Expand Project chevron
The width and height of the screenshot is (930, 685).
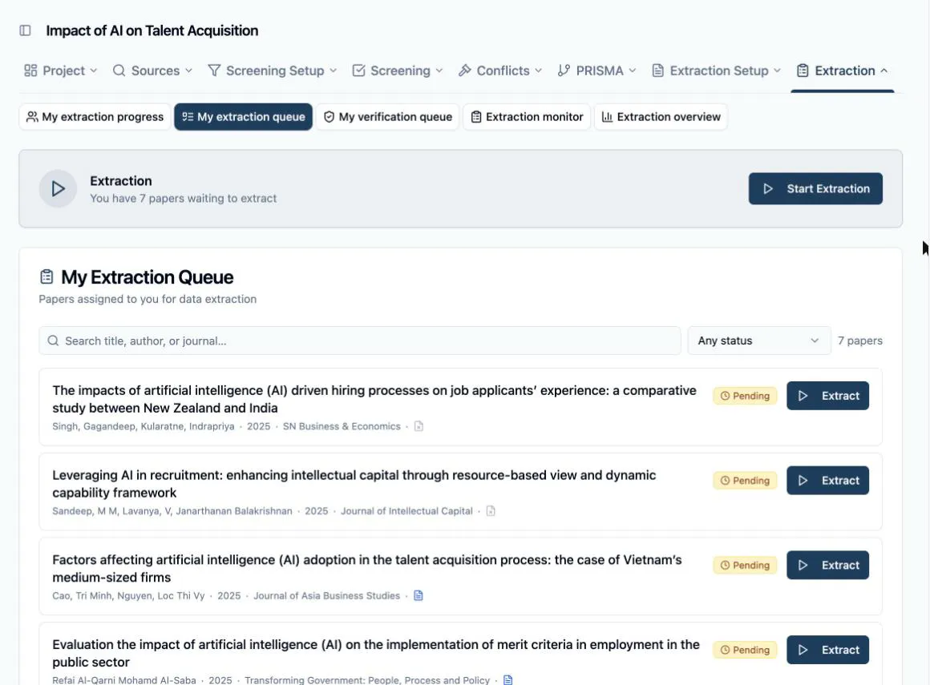93,71
